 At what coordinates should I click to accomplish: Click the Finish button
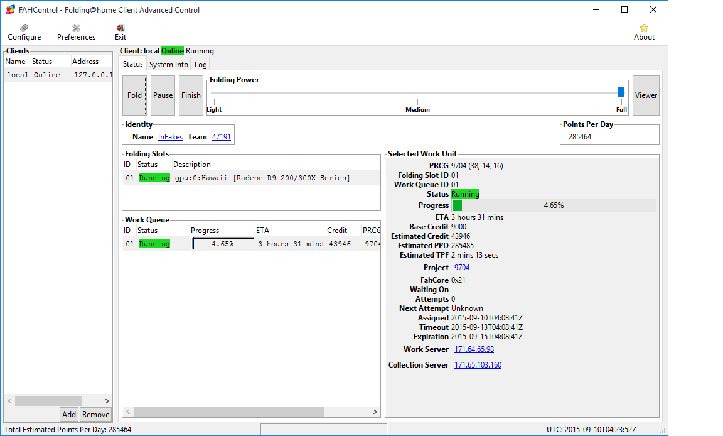pyautogui.click(x=191, y=95)
